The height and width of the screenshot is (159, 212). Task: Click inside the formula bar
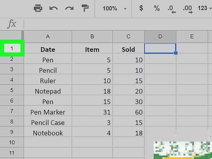[116, 24]
